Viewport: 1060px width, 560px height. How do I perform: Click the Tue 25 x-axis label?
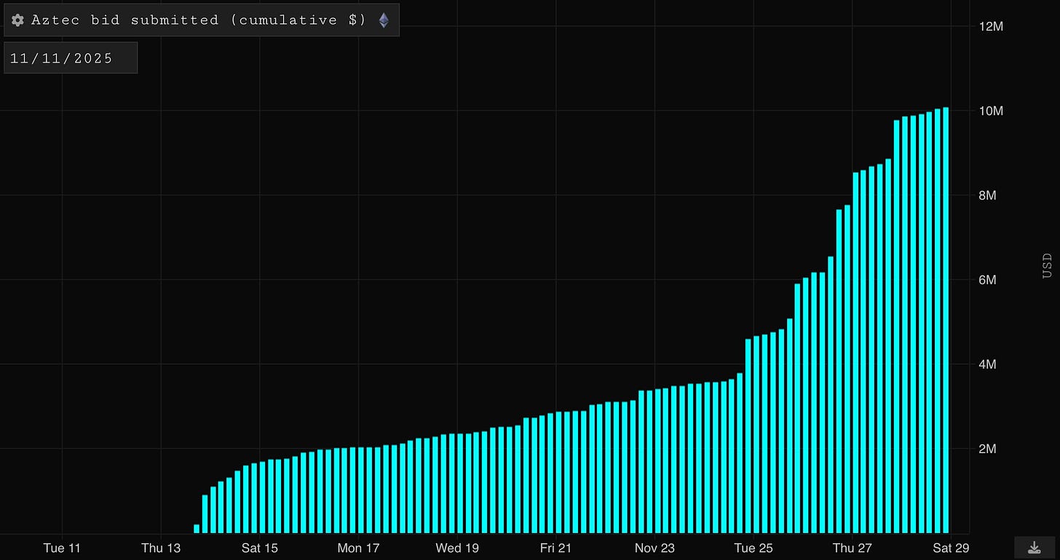[x=754, y=548]
